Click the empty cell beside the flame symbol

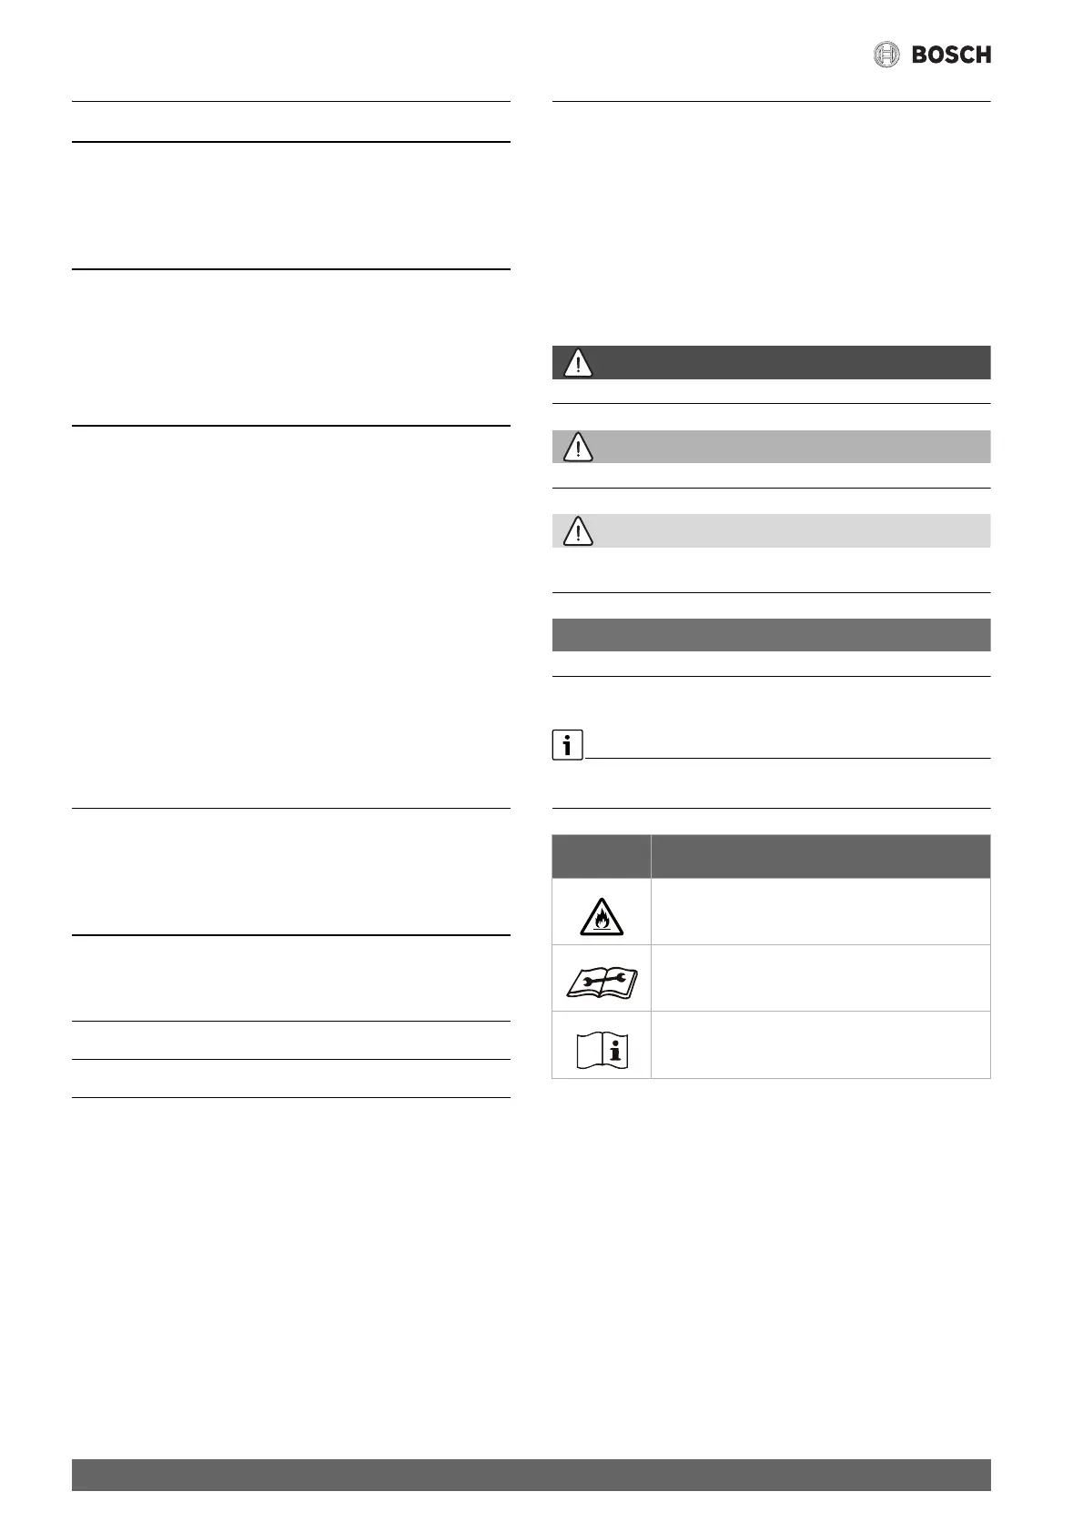coord(820,912)
